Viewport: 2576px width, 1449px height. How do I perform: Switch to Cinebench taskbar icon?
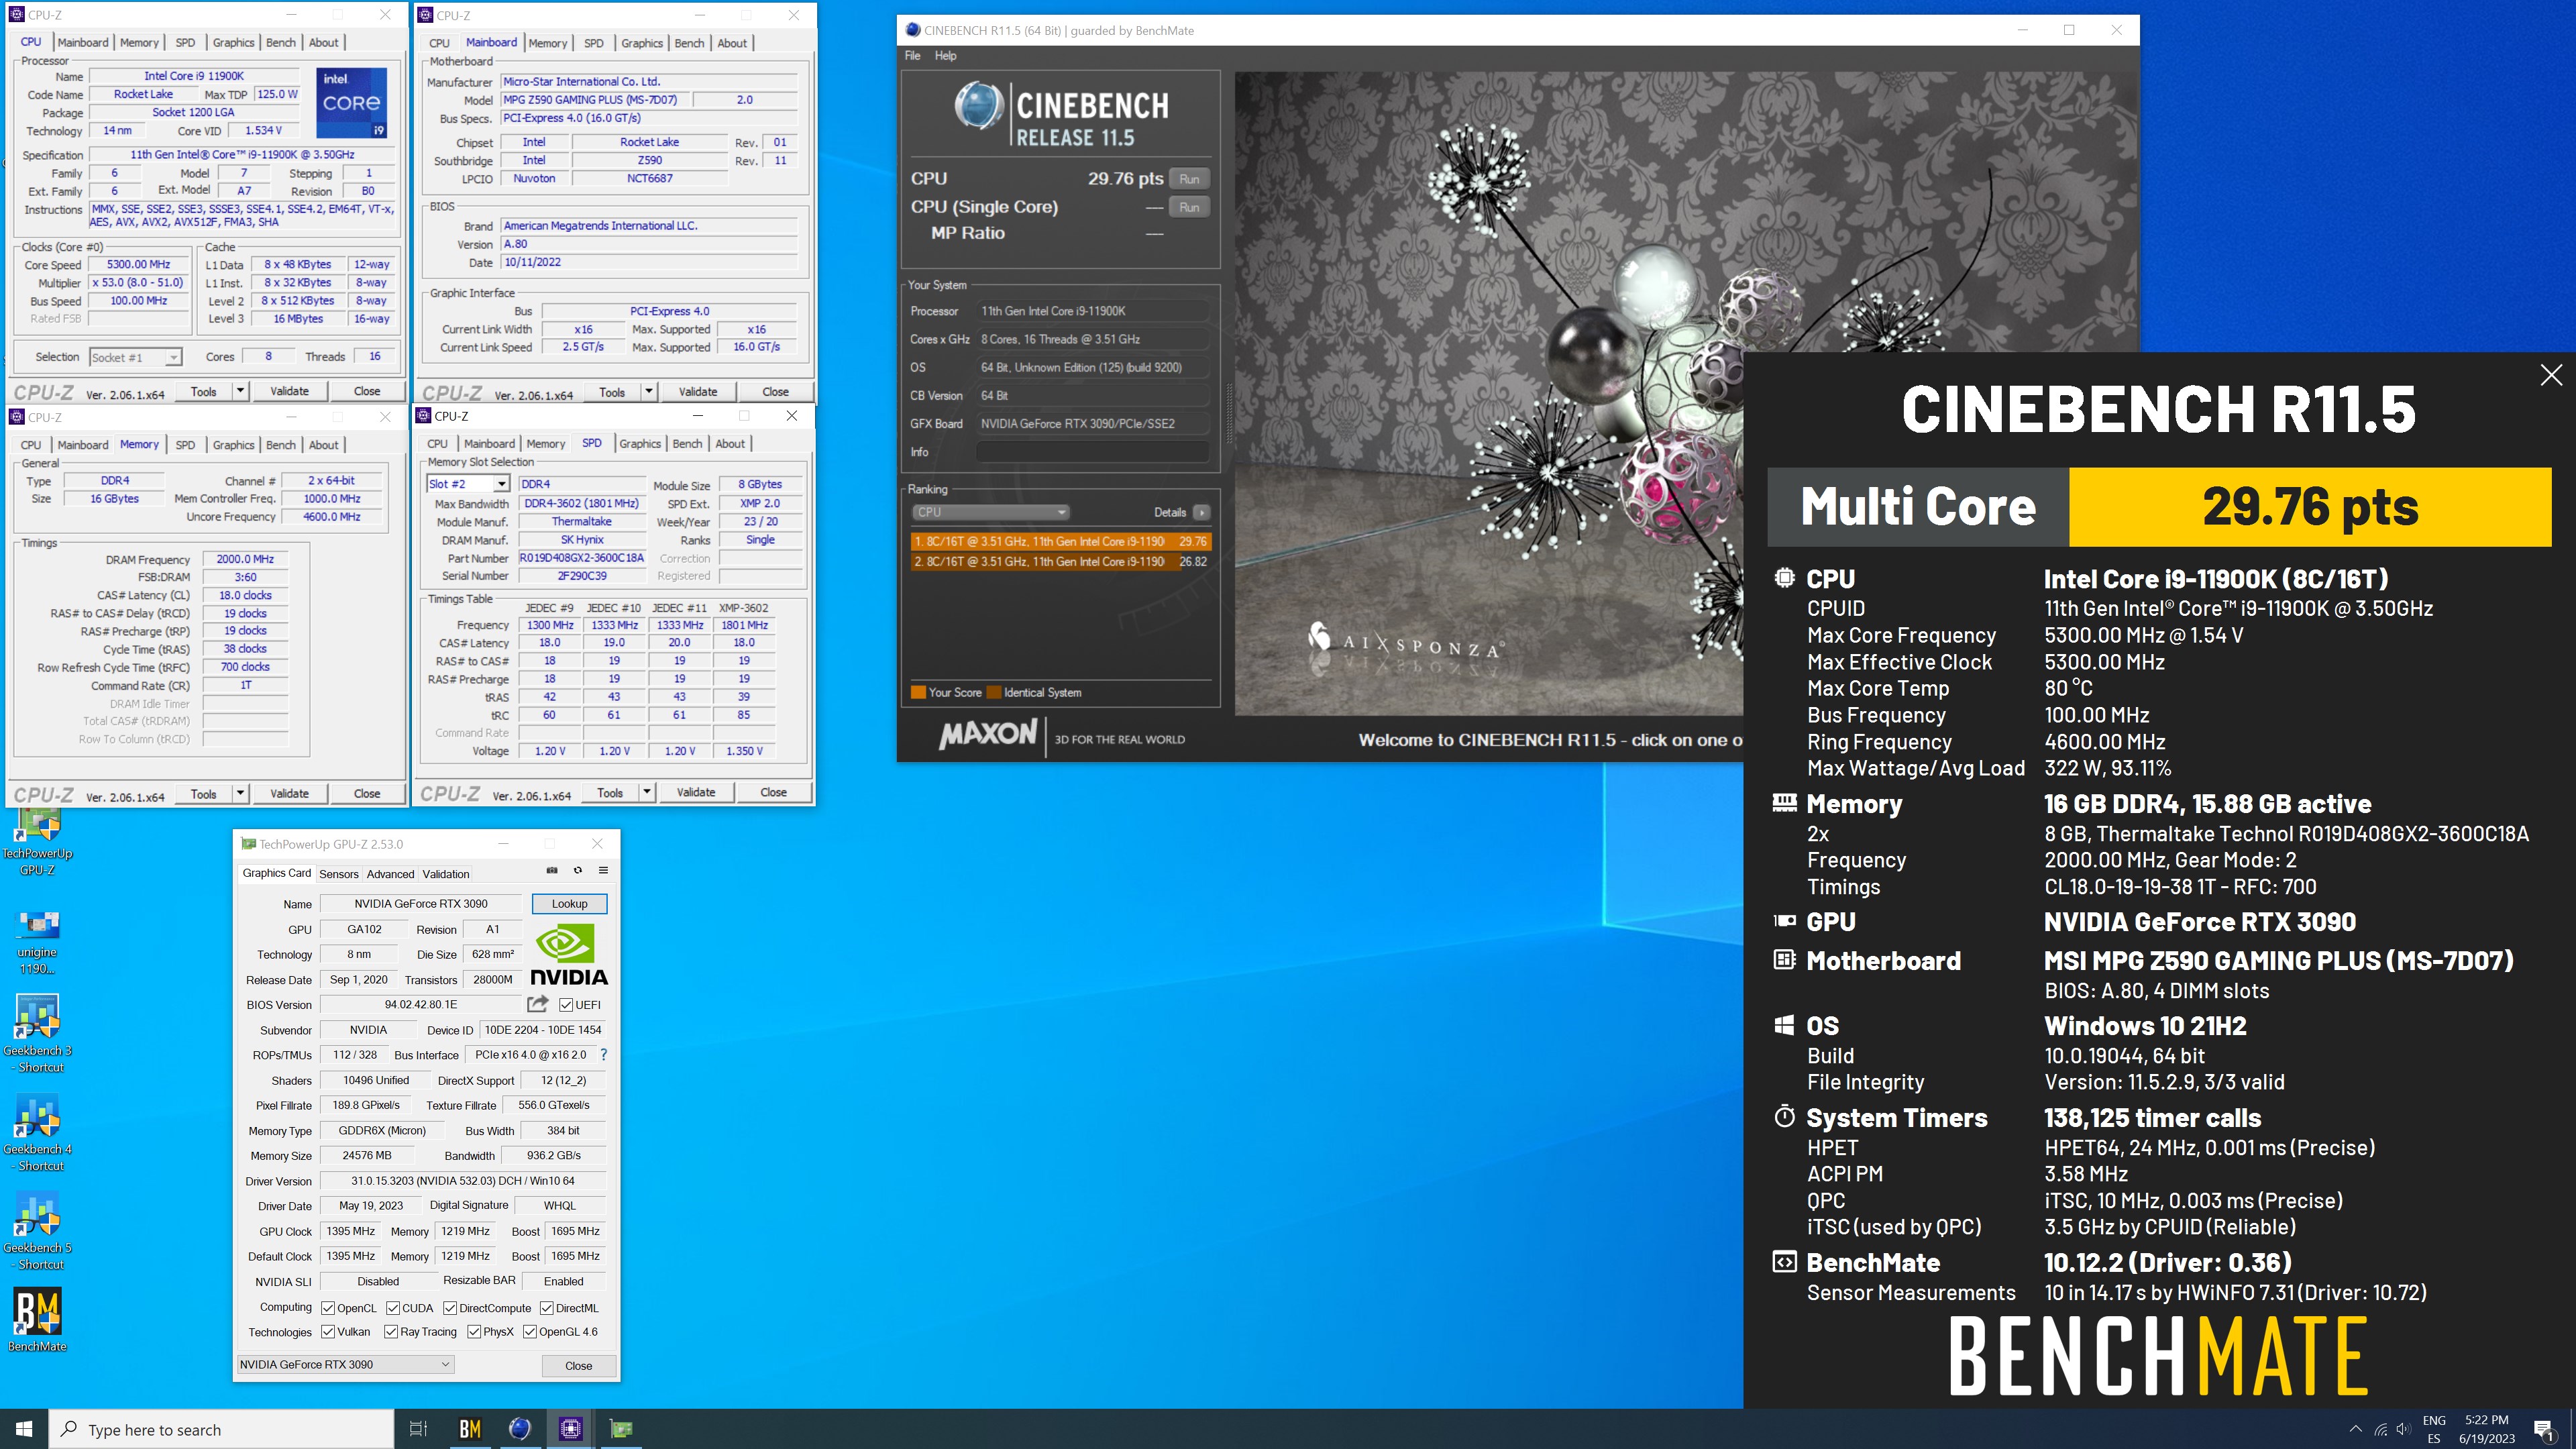[x=520, y=1429]
